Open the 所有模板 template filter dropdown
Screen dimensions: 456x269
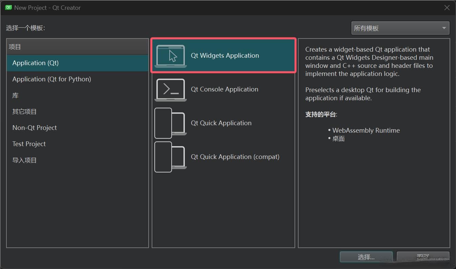[400, 28]
